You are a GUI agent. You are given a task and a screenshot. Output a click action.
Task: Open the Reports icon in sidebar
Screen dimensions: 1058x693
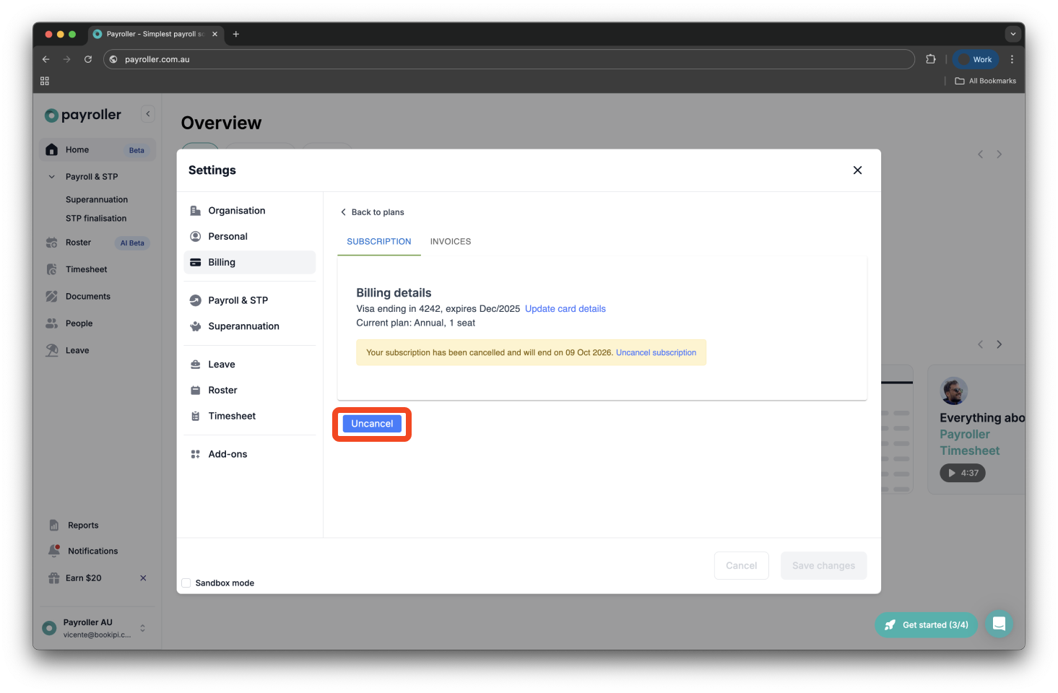point(53,526)
